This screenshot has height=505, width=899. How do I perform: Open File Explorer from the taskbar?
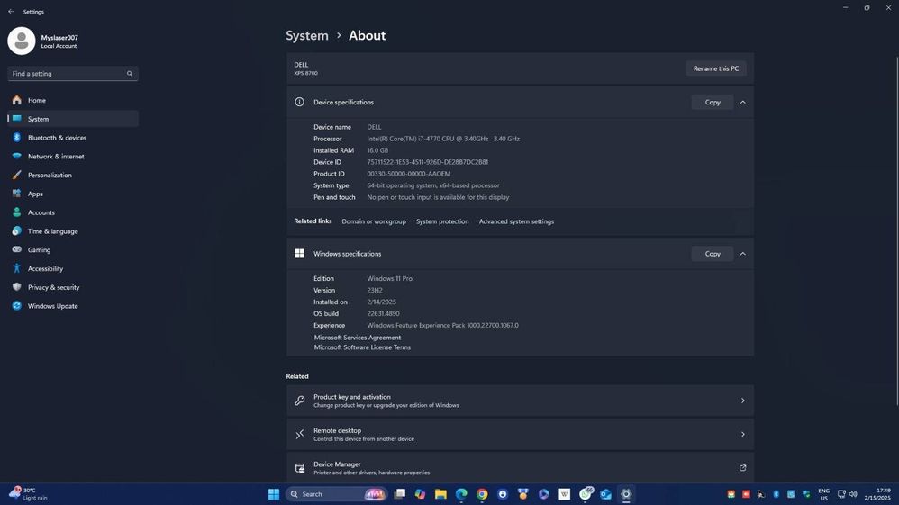pyautogui.click(x=440, y=494)
